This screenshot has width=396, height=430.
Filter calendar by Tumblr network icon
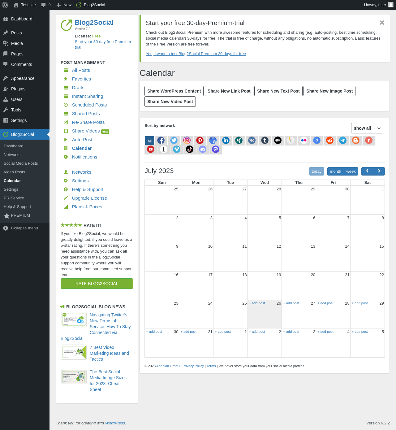click(265, 140)
